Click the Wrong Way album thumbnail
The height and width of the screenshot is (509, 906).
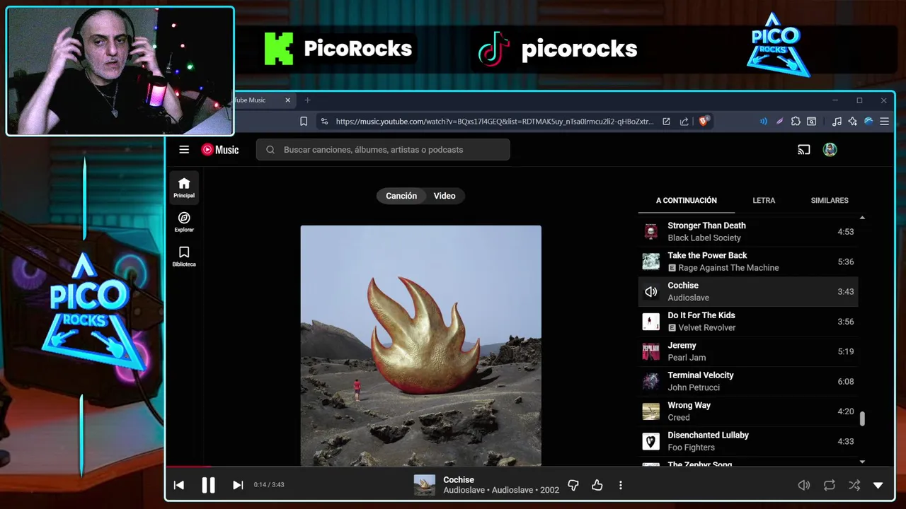[x=650, y=411]
